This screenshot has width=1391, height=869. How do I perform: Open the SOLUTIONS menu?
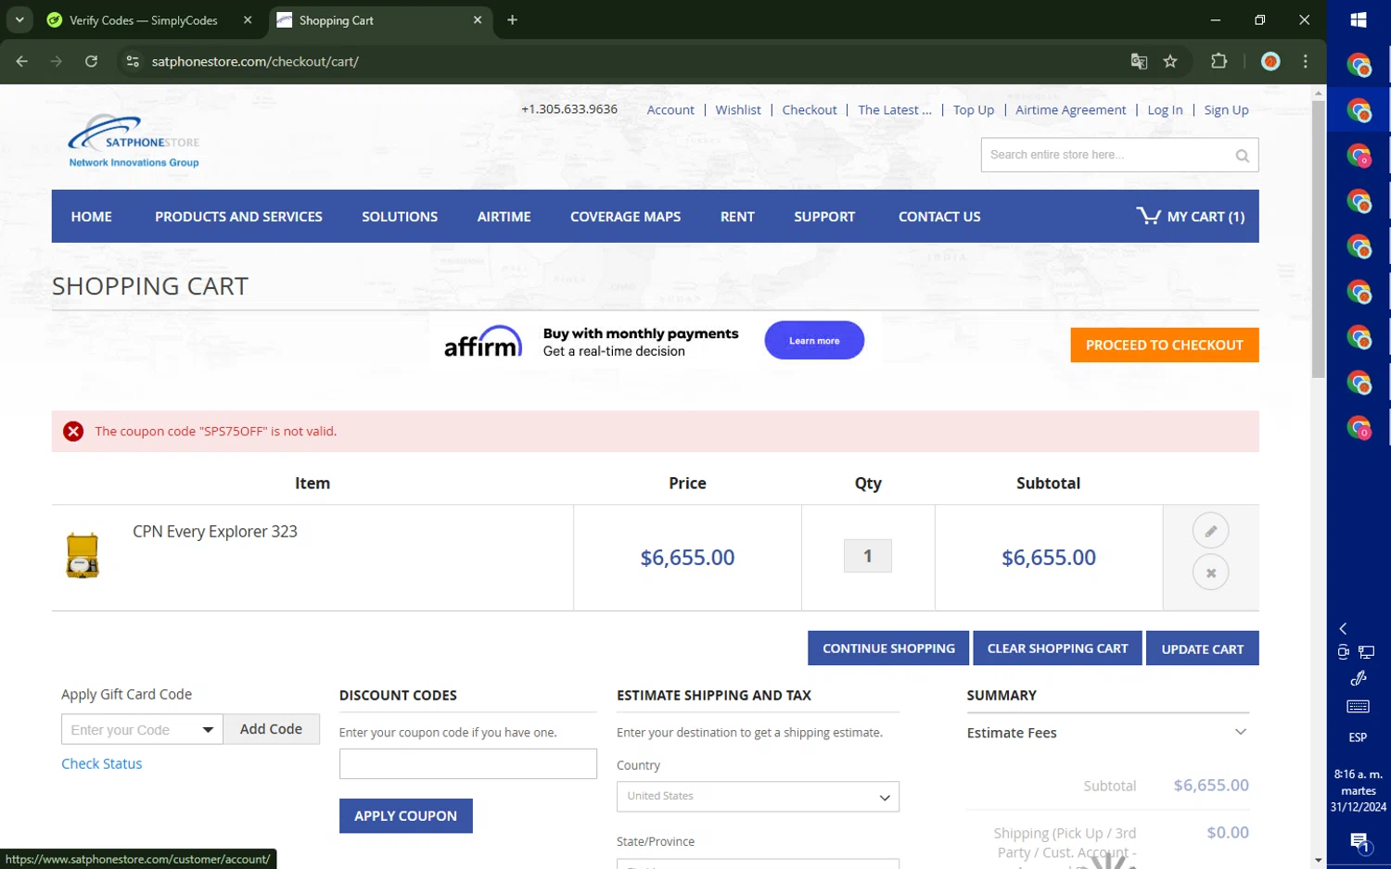pyautogui.click(x=400, y=217)
